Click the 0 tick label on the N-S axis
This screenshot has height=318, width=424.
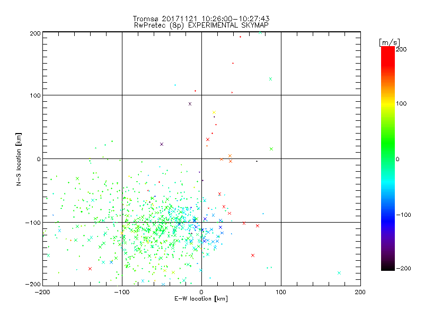tap(39, 159)
